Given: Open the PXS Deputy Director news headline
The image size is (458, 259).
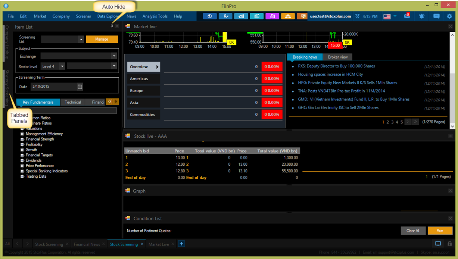Looking at the screenshot, I should [x=336, y=66].
